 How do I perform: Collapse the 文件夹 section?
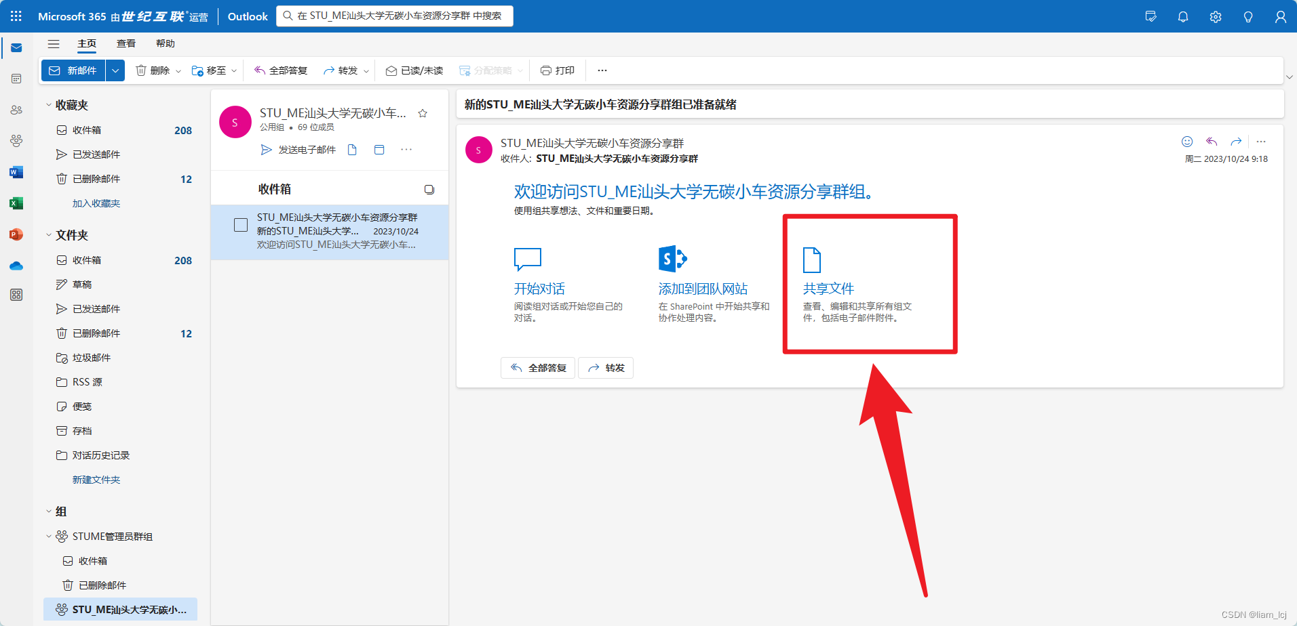[49, 235]
